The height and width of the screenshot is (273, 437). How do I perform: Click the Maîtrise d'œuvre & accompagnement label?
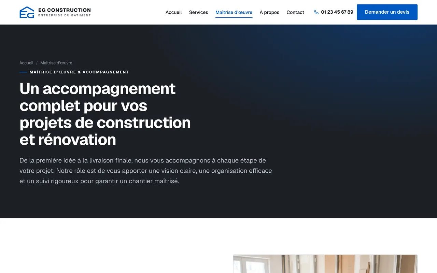79,72
